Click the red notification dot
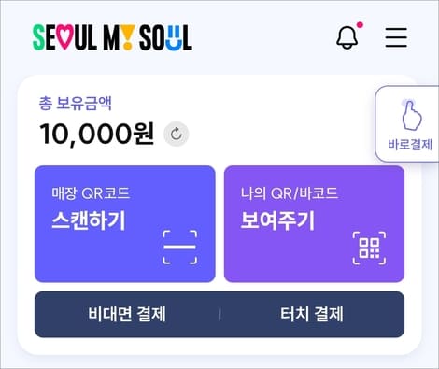The height and width of the screenshot is (369, 439). (x=360, y=25)
